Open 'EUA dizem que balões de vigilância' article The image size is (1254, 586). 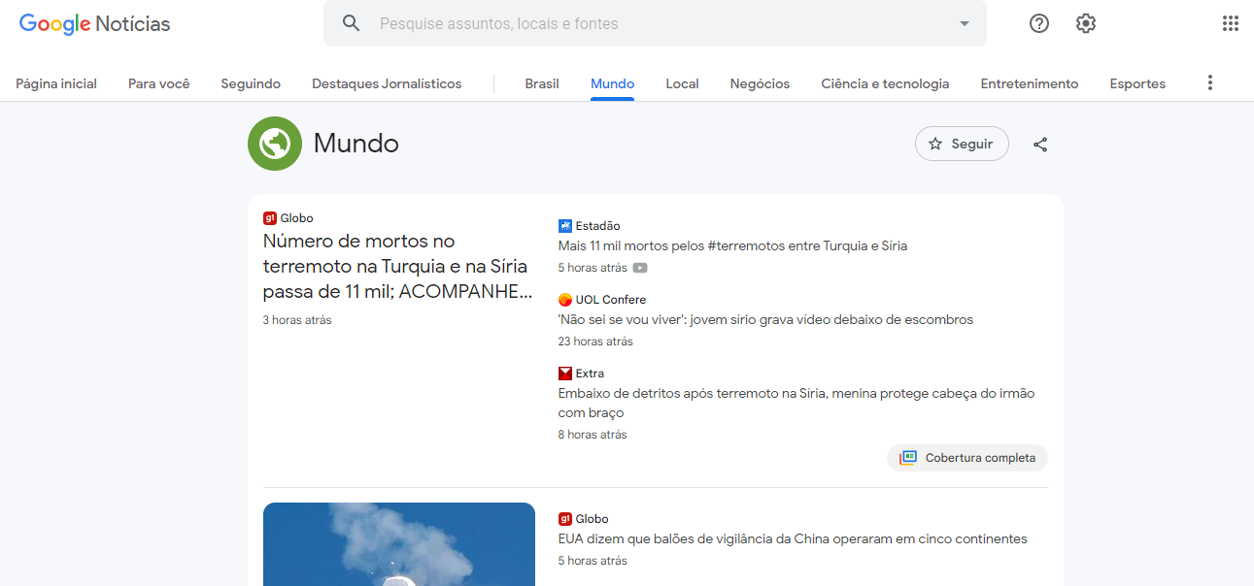(793, 539)
